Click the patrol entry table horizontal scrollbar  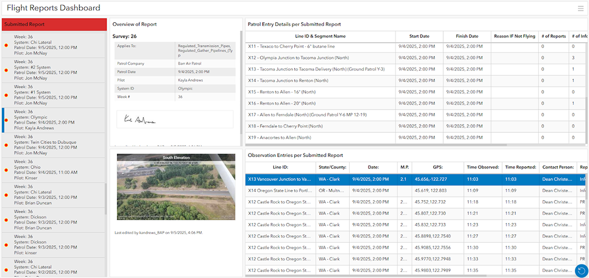tap(376, 145)
